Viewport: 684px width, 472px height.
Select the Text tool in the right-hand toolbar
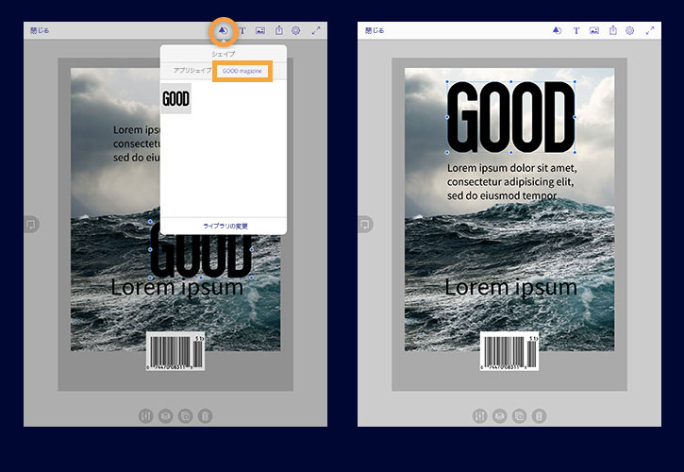click(576, 30)
